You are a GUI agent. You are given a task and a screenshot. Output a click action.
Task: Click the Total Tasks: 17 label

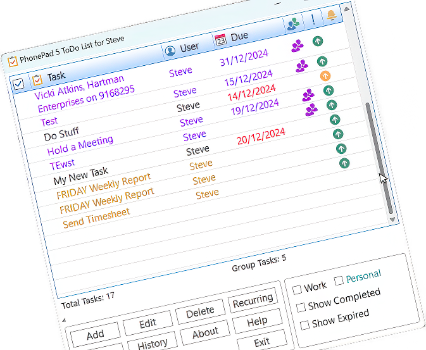[88, 301]
